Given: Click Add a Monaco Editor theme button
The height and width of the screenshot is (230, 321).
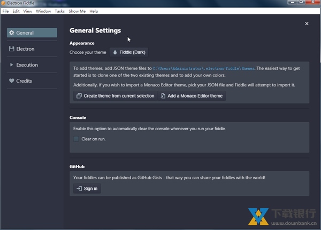Looking at the screenshot, I should tap(192, 96).
